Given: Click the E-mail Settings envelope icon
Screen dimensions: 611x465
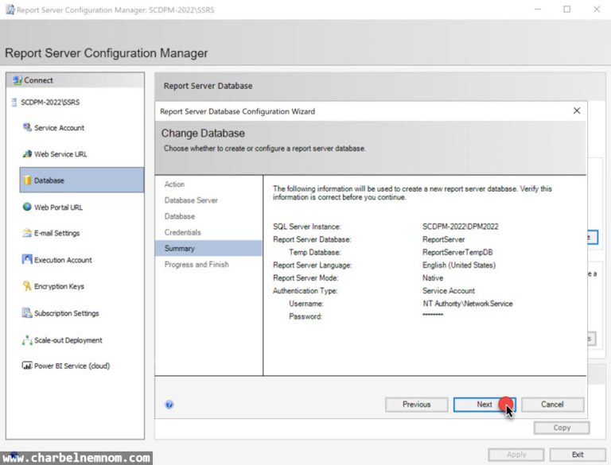Looking at the screenshot, I should [x=27, y=233].
